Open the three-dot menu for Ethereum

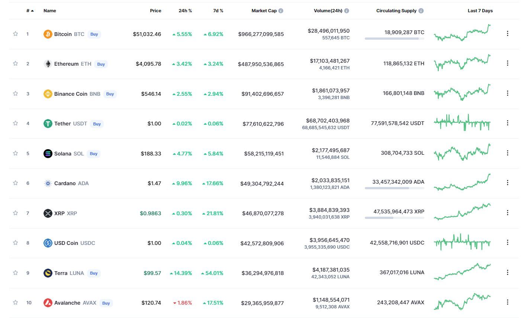(x=508, y=63)
